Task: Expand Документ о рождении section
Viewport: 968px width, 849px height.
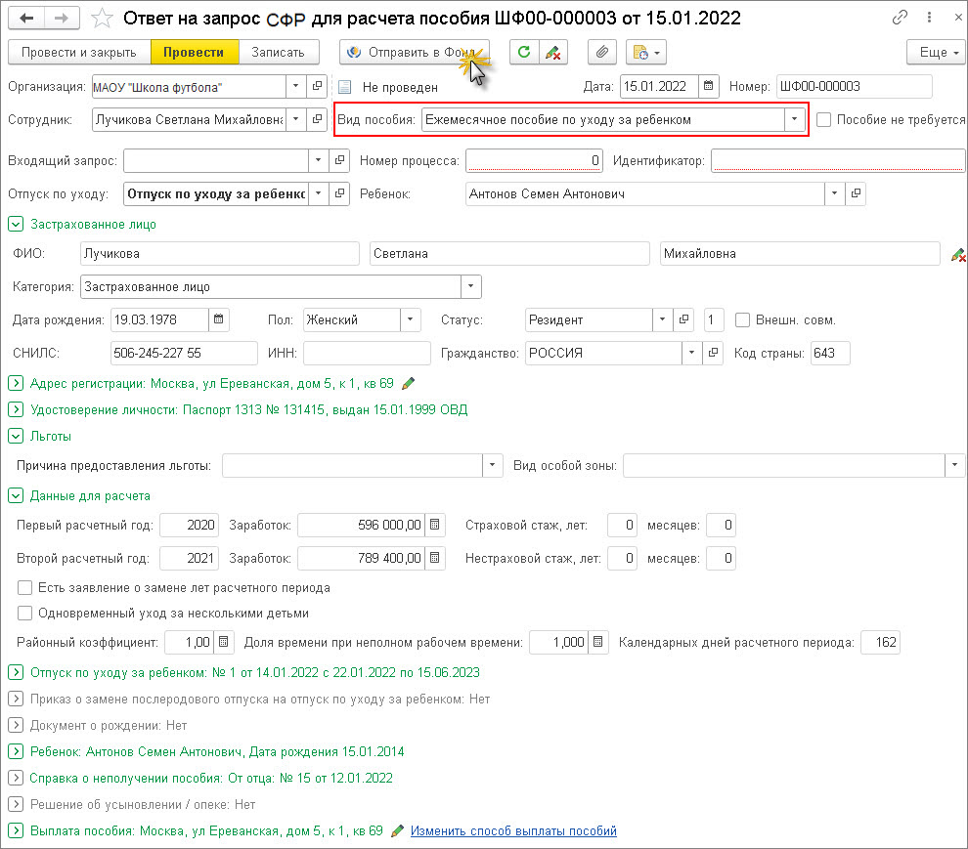Action: 16,725
